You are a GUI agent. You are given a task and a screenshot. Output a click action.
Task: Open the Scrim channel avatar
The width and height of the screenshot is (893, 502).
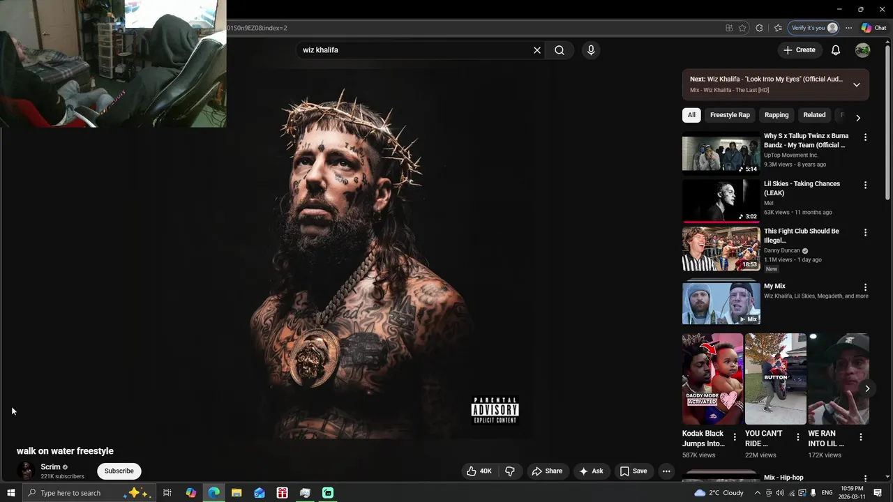click(x=26, y=471)
